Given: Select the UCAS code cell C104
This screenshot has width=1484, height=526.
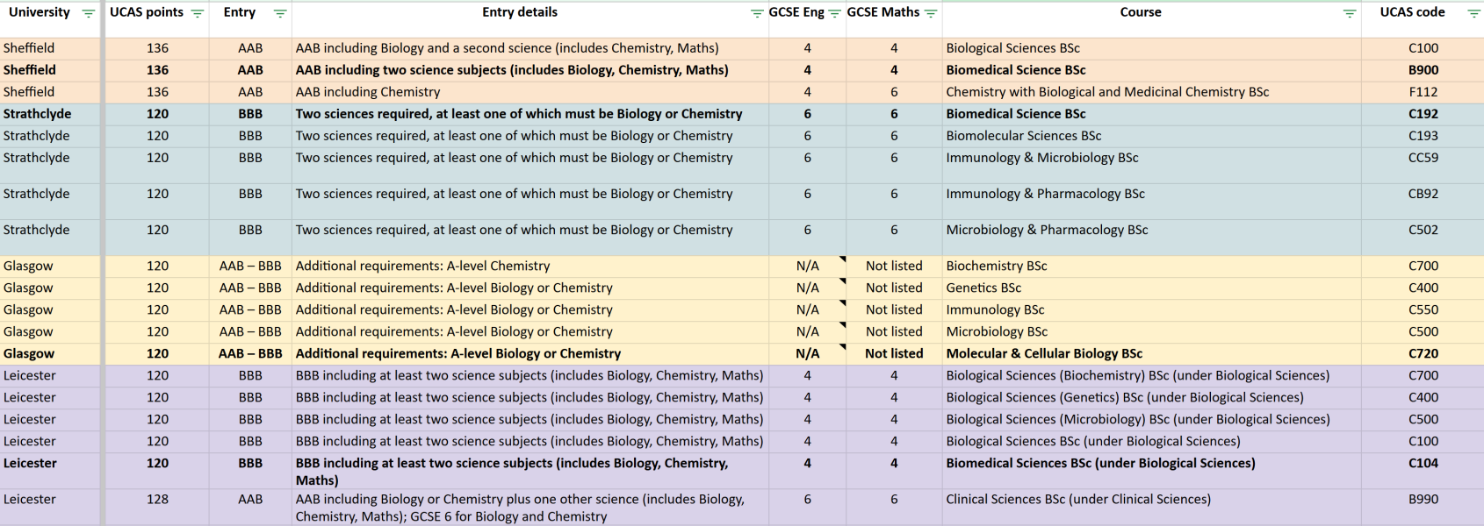Looking at the screenshot, I should [1423, 471].
